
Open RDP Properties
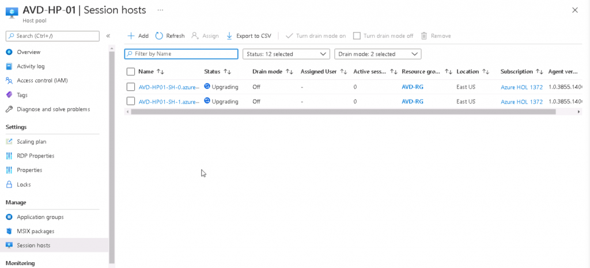click(x=36, y=156)
